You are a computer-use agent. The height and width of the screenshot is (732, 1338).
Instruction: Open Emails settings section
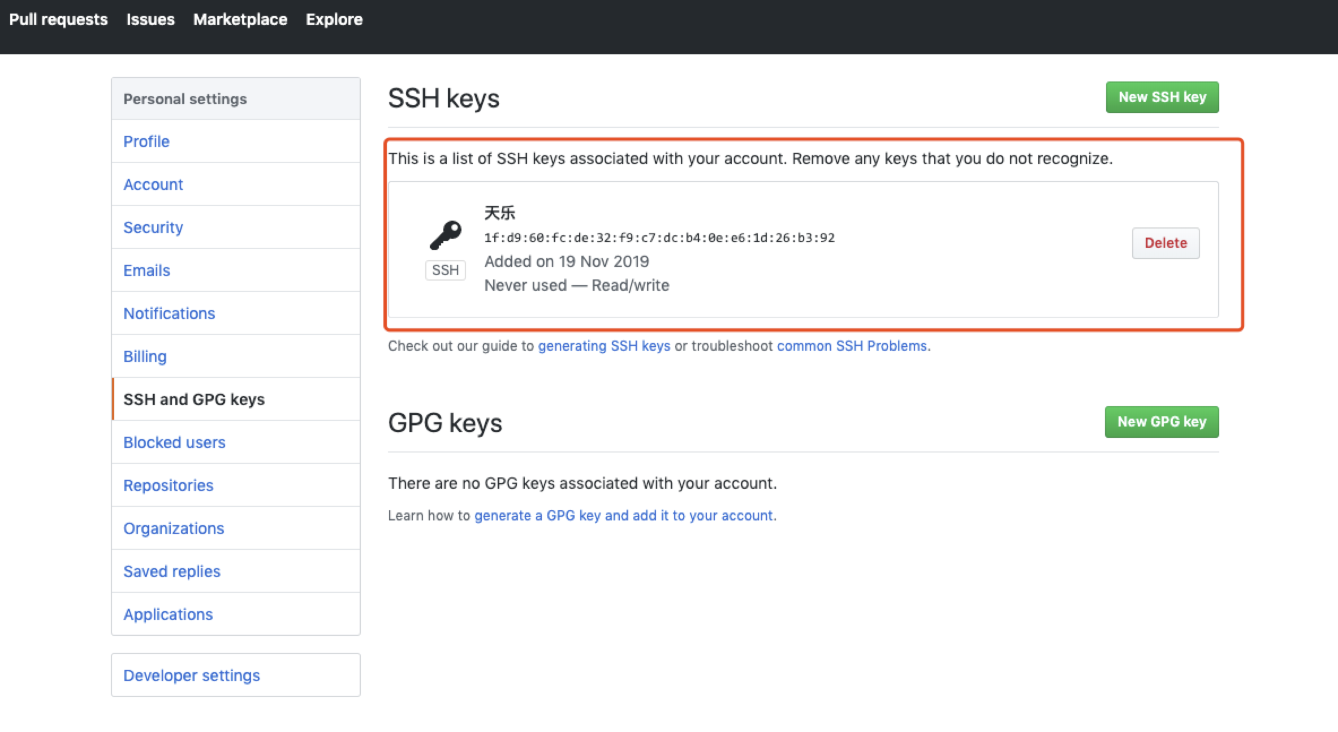coord(146,270)
